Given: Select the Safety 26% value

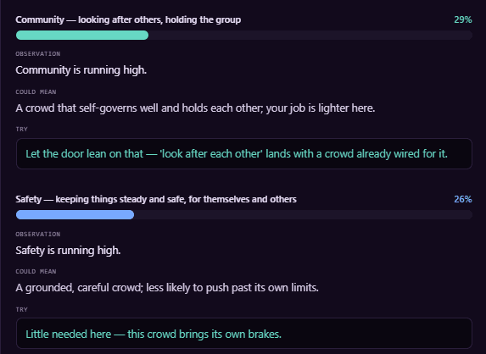Looking at the screenshot, I should tap(463, 199).
